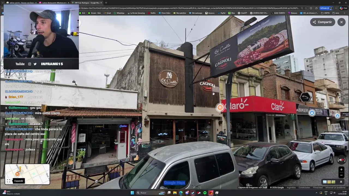Click the hexagon street navigation arrow
The image size is (349, 196).
pos(305,97)
